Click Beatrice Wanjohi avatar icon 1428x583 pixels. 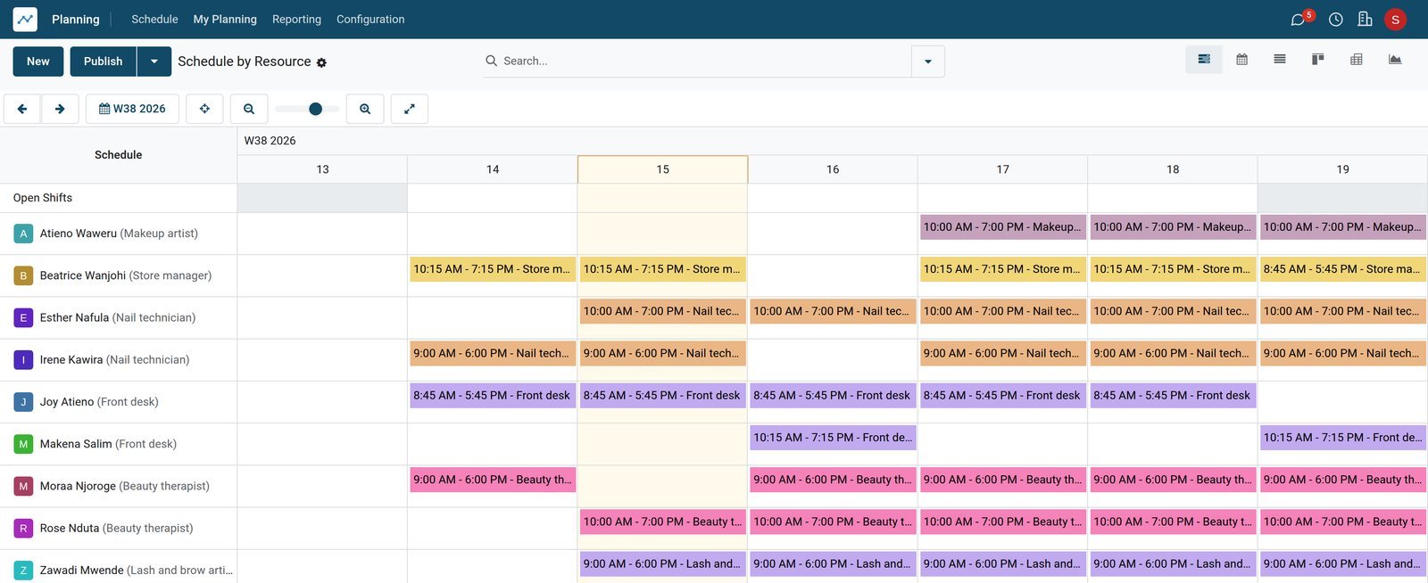click(x=23, y=275)
